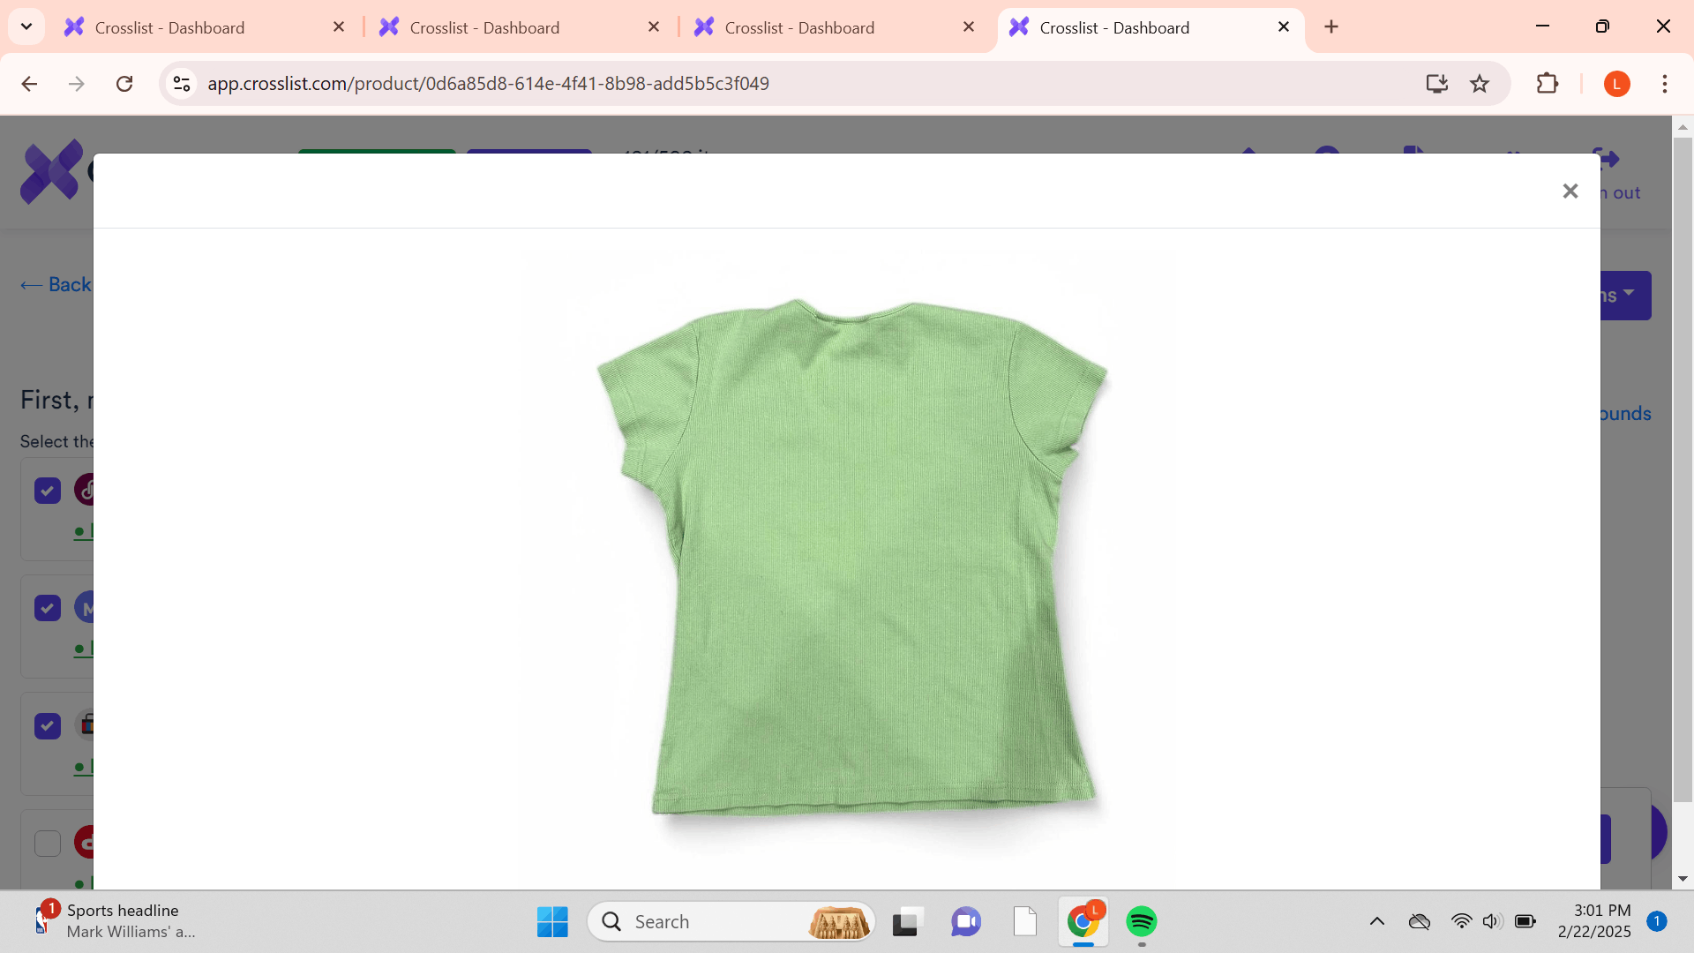
Task: Show hidden system tray icons
Action: 1376,922
